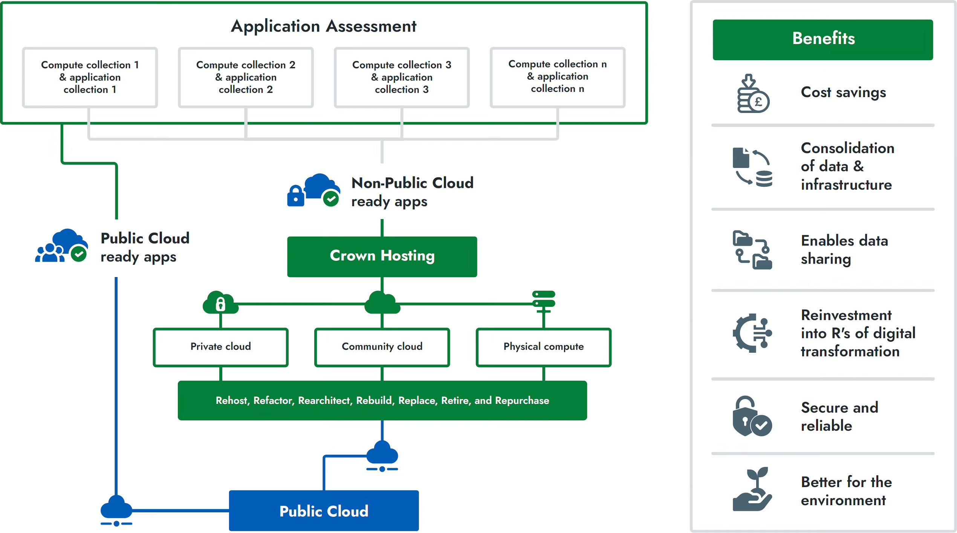Click the blue cloud icon left of Public Cloud box
The image size is (957, 533).
(x=116, y=511)
